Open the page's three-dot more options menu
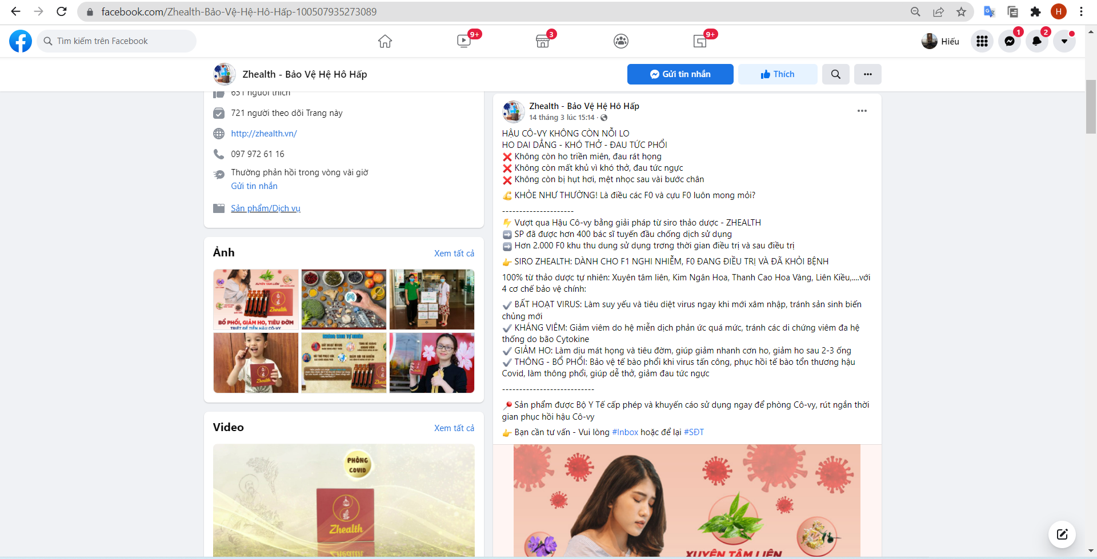This screenshot has width=1097, height=559. 867,74
